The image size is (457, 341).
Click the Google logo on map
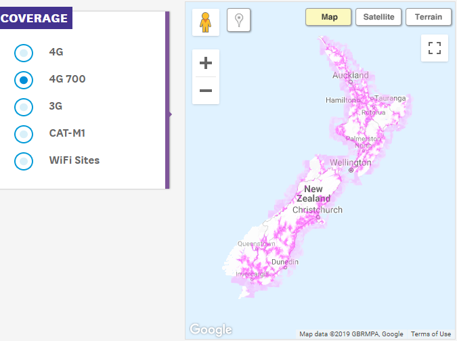(x=211, y=329)
